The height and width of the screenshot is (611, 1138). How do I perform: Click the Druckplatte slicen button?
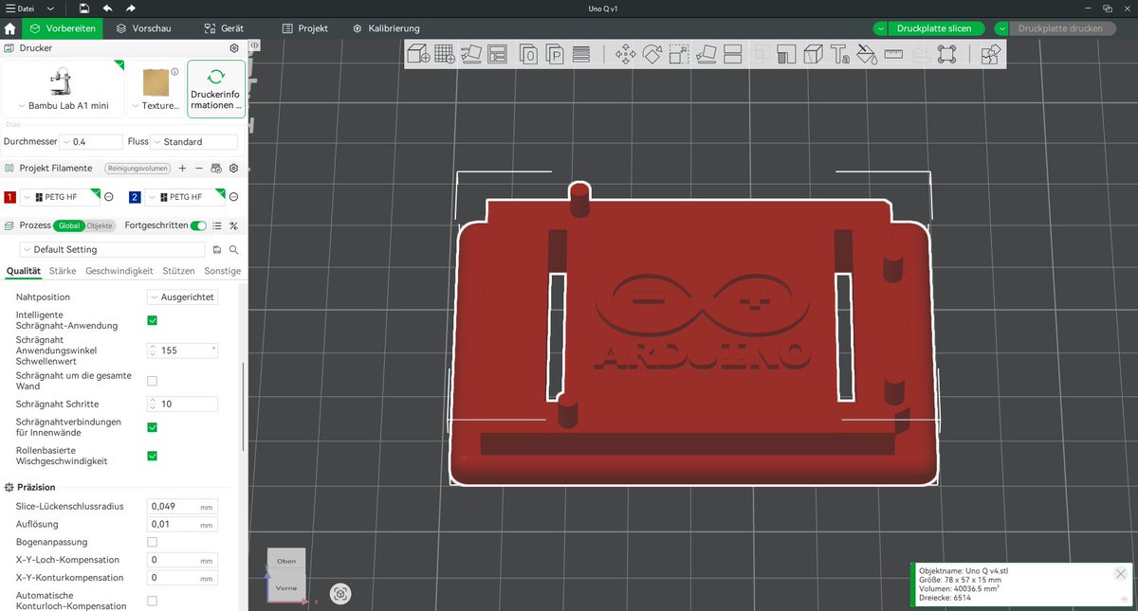pos(934,28)
